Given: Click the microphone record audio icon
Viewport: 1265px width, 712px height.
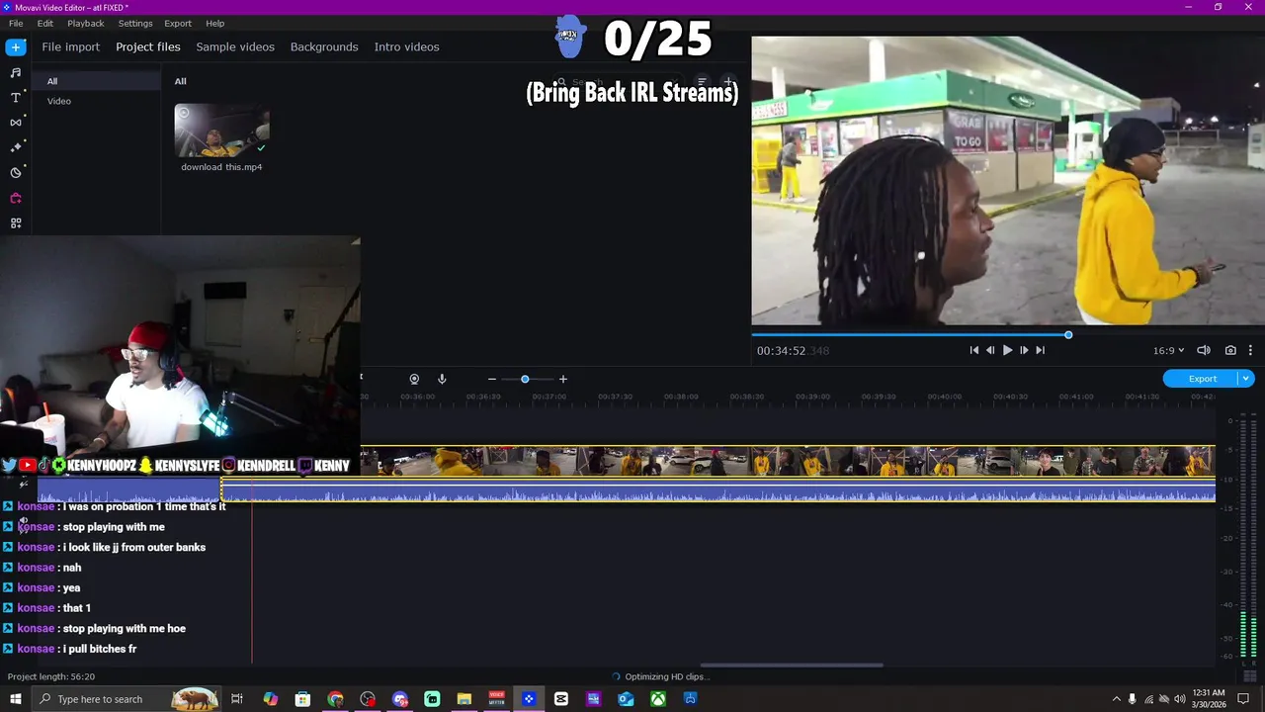Looking at the screenshot, I should [442, 379].
